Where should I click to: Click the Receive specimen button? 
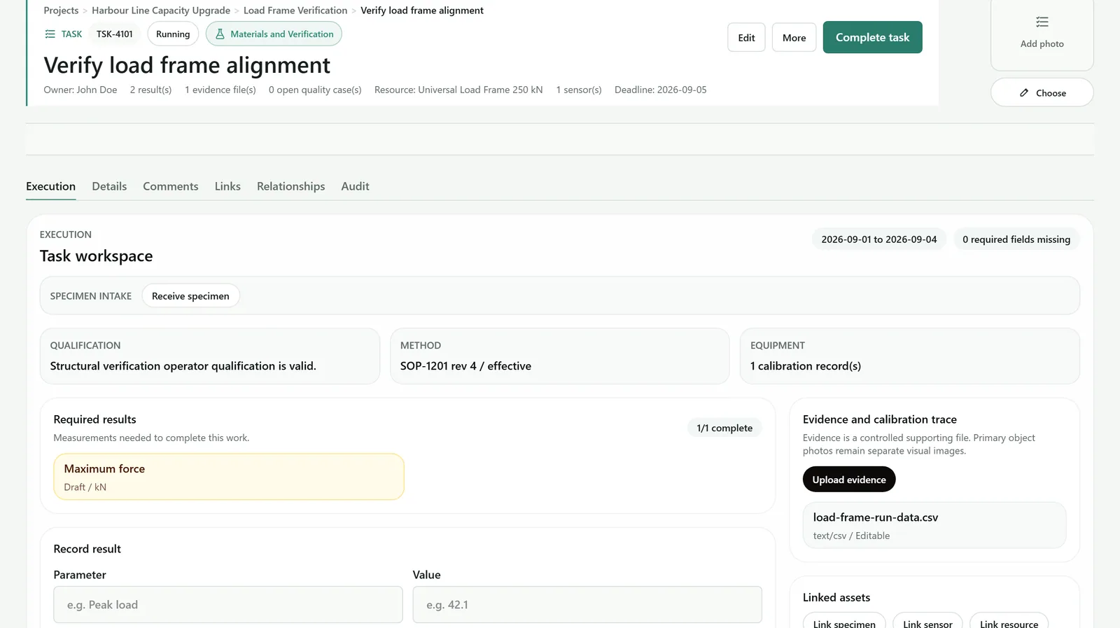tap(190, 296)
